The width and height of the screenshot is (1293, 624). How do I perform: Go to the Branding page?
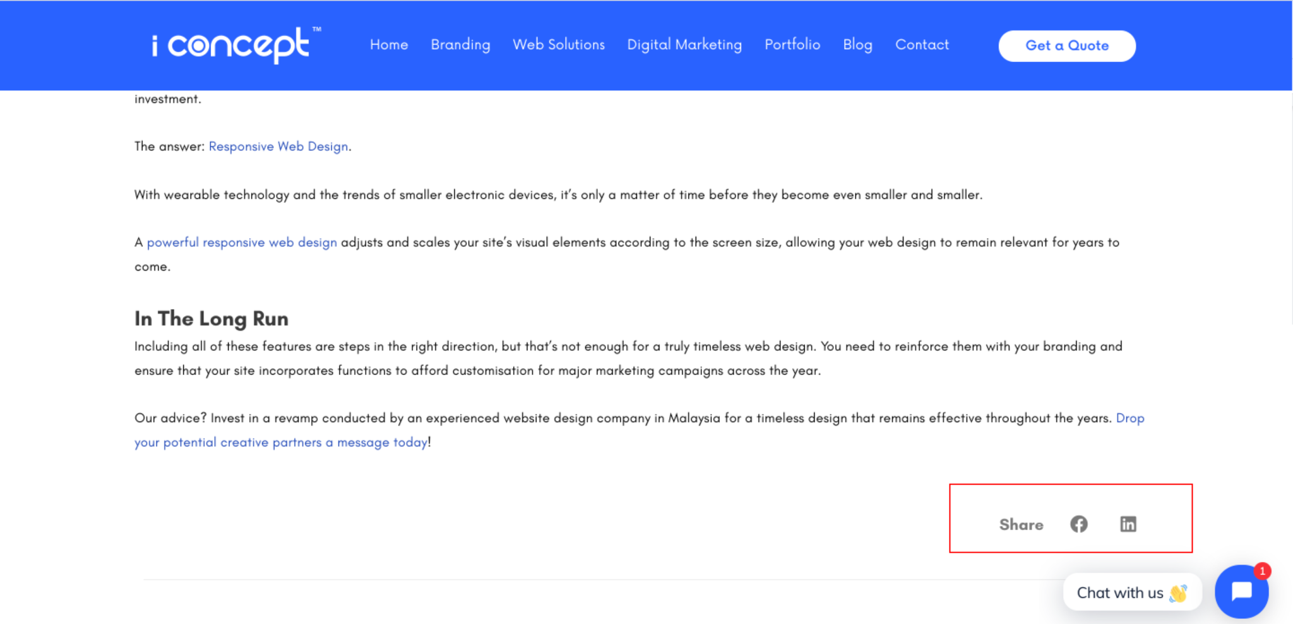(x=460, y=45)
